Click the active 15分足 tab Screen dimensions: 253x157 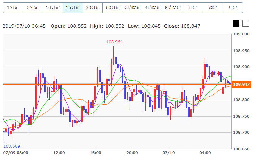(73, 8)
